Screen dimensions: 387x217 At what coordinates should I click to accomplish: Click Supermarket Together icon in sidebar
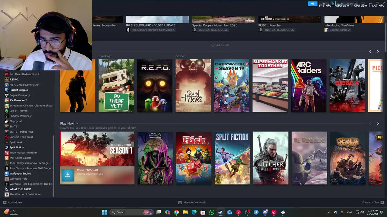pos(7,153)
